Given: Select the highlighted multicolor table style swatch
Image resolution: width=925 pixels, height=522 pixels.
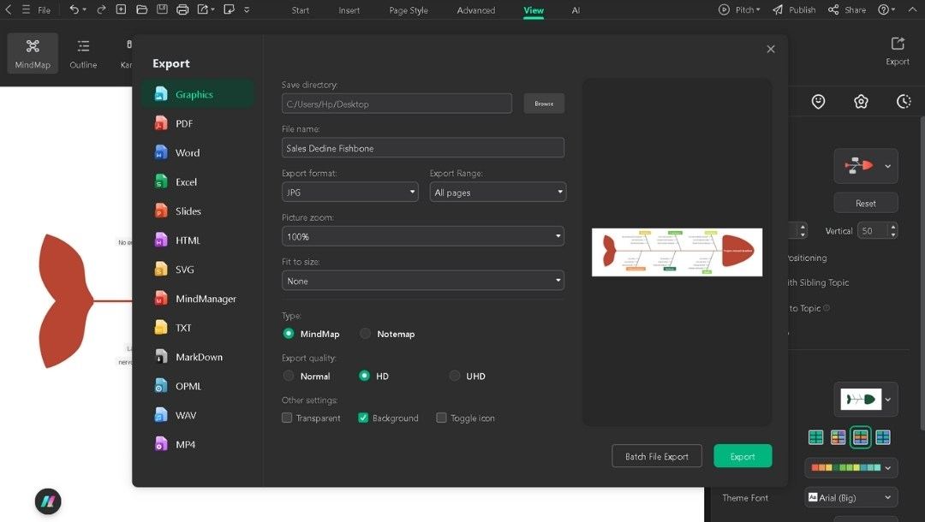Looking at the screenshot, I should 860,437.
